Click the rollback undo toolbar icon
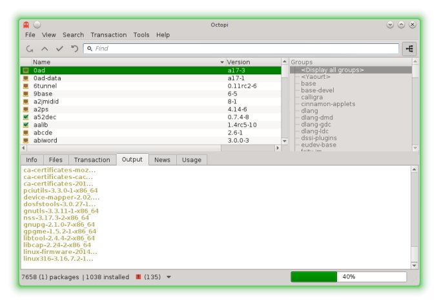Viewport: 439px width, 305px height. point(74,48)
